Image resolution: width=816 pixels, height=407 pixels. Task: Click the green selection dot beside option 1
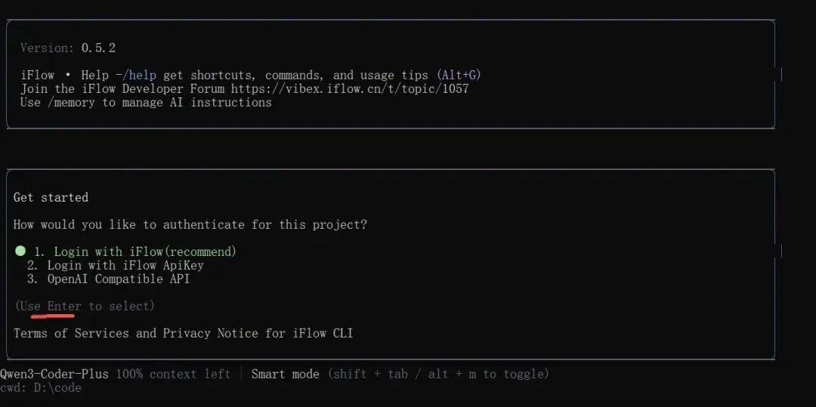(20, 251)
